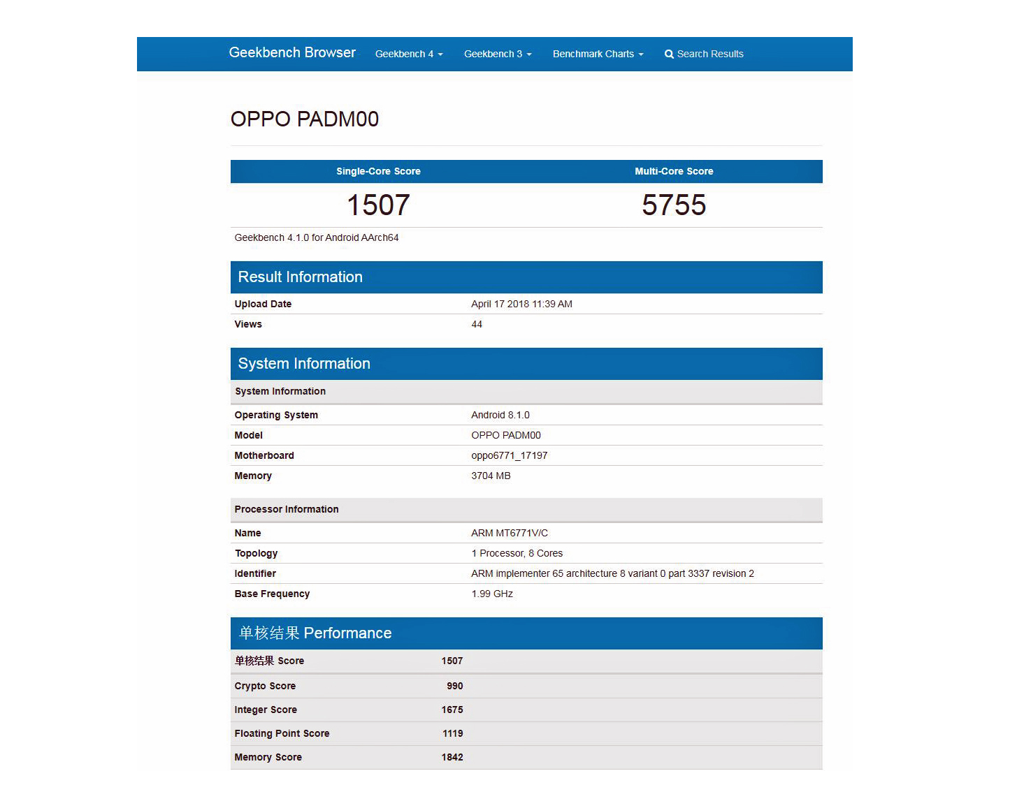Click the blue System Information section header

[526, 364]
